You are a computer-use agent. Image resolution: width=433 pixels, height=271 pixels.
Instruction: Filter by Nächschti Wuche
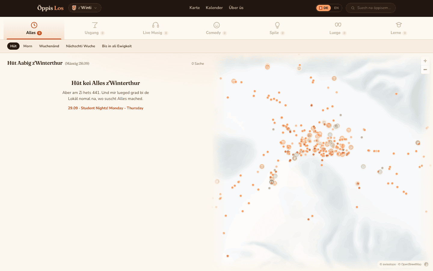81,46
